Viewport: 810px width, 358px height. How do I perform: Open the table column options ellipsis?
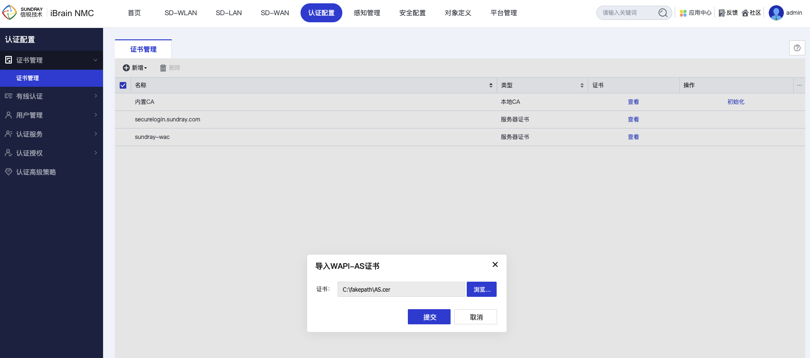(x=800, y=85)
